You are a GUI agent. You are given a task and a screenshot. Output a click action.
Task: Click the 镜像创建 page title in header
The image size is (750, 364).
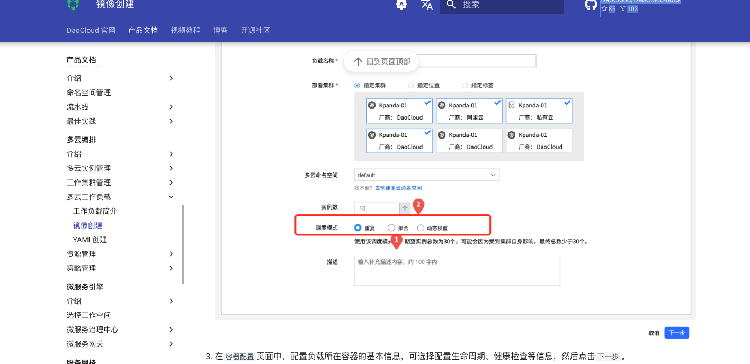115,5
